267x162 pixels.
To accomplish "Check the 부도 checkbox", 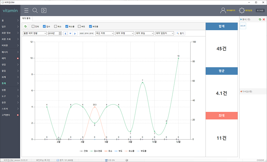I will point(79,26).
